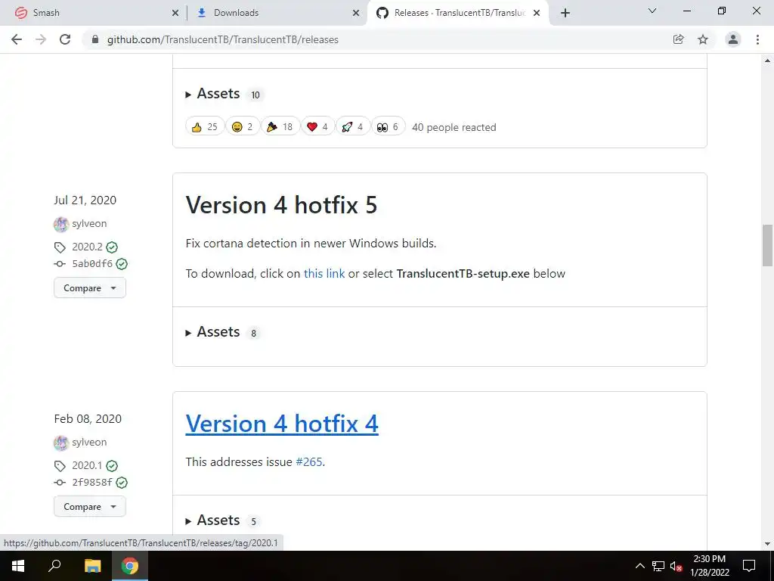Click the muted volume tray icon

click(x=676, y=566)
